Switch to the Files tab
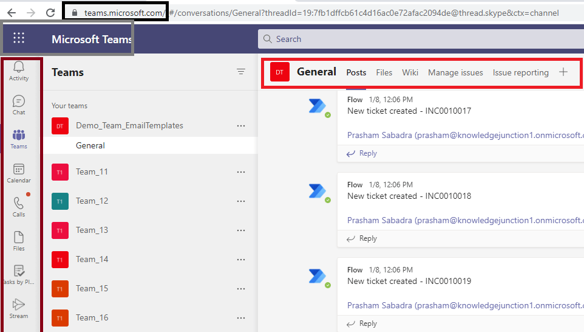Image resolution: width=584 pixels, height=332 pixels. [x=384, y=73]
